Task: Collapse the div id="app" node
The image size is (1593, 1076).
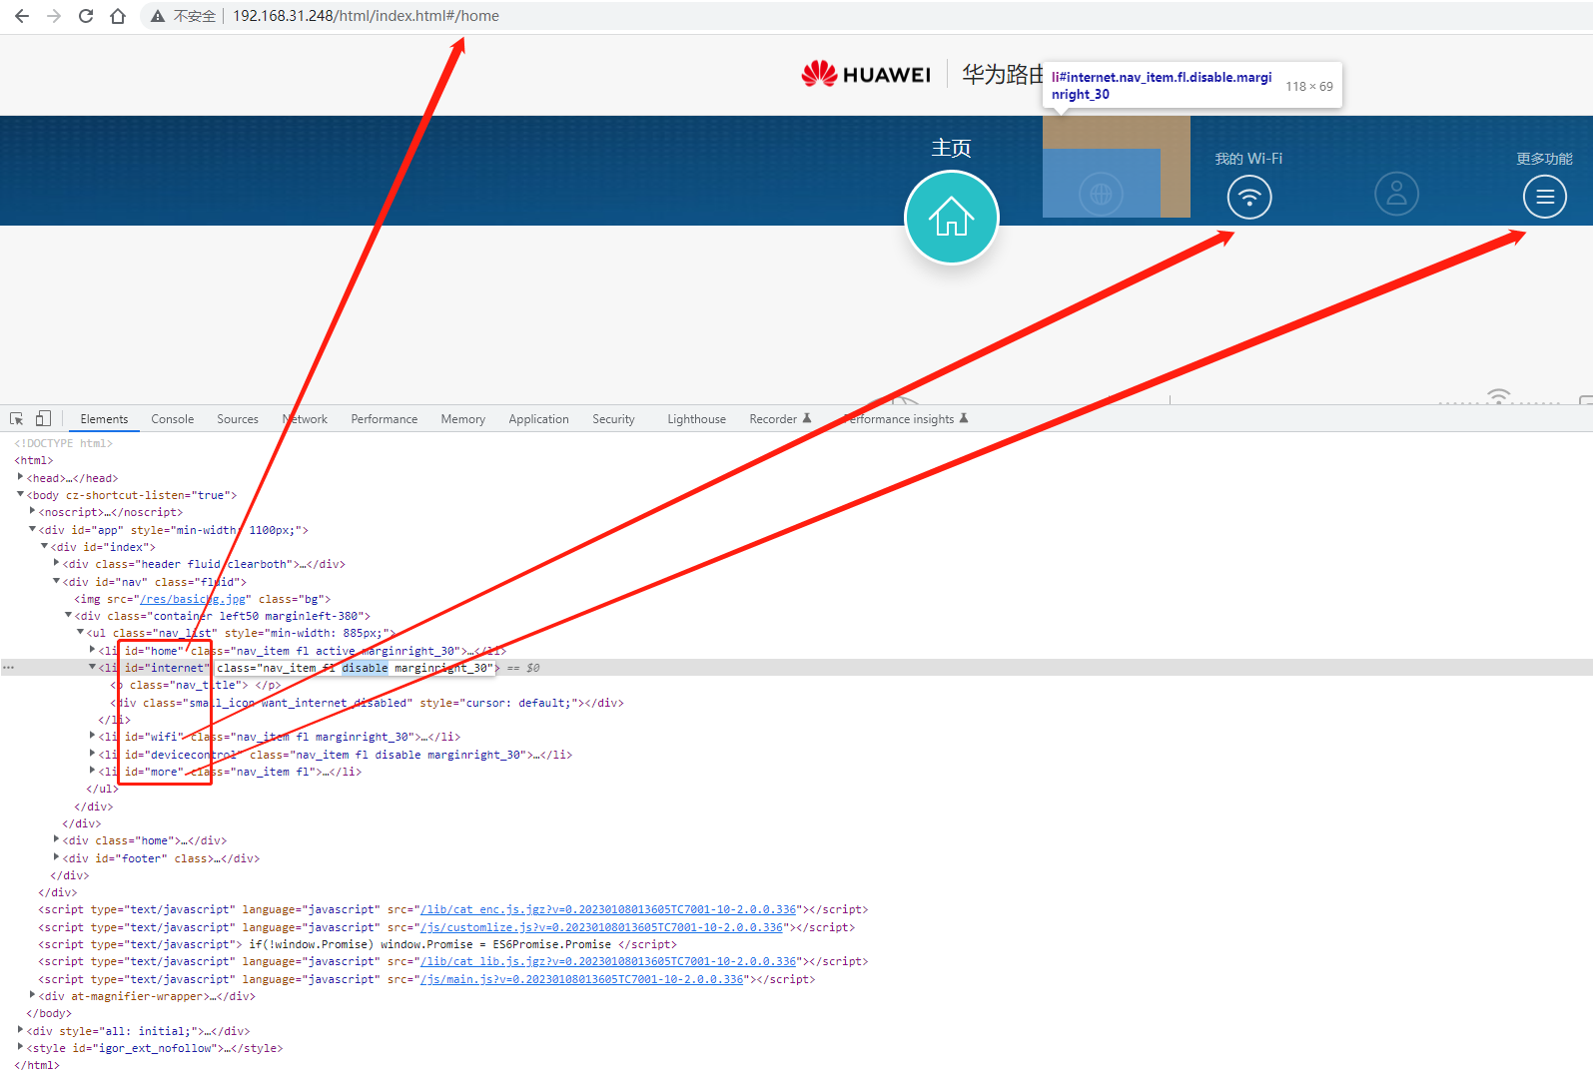Action: click(x=33, y=529)
